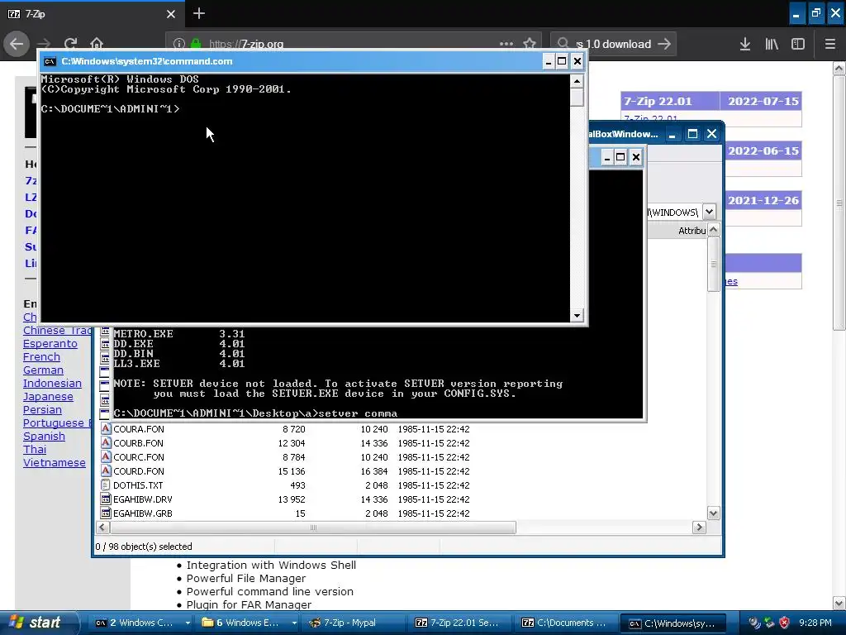846x635 pixels.
Task: Select DOTHIS.TXT in file list
Action: click(138, 485)
